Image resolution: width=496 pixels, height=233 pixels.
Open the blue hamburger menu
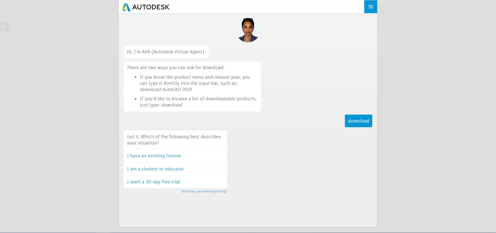coord(370,7)
